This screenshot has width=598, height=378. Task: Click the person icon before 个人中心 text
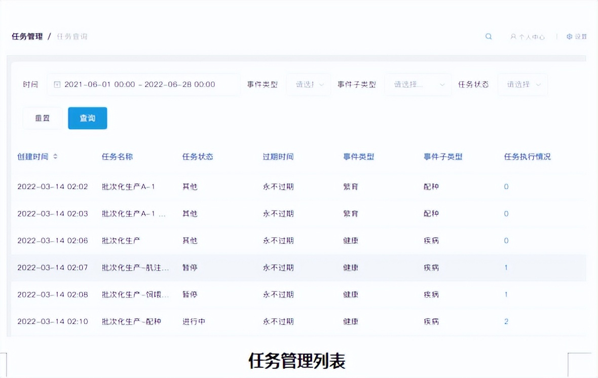514,36
